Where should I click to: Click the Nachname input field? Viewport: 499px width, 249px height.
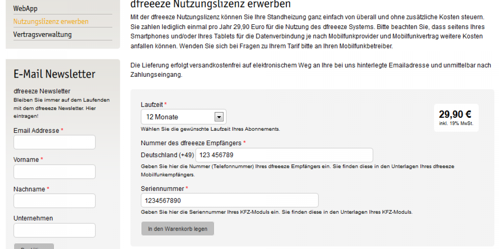[54, 201]
